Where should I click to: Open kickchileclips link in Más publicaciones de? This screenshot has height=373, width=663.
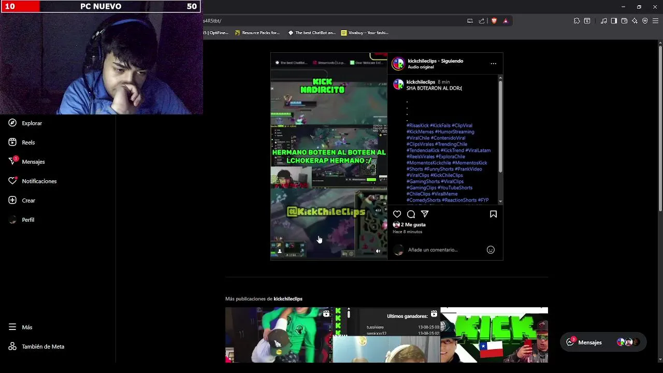(x=288, y=299)
